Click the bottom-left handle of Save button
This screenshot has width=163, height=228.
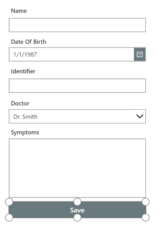9,218
